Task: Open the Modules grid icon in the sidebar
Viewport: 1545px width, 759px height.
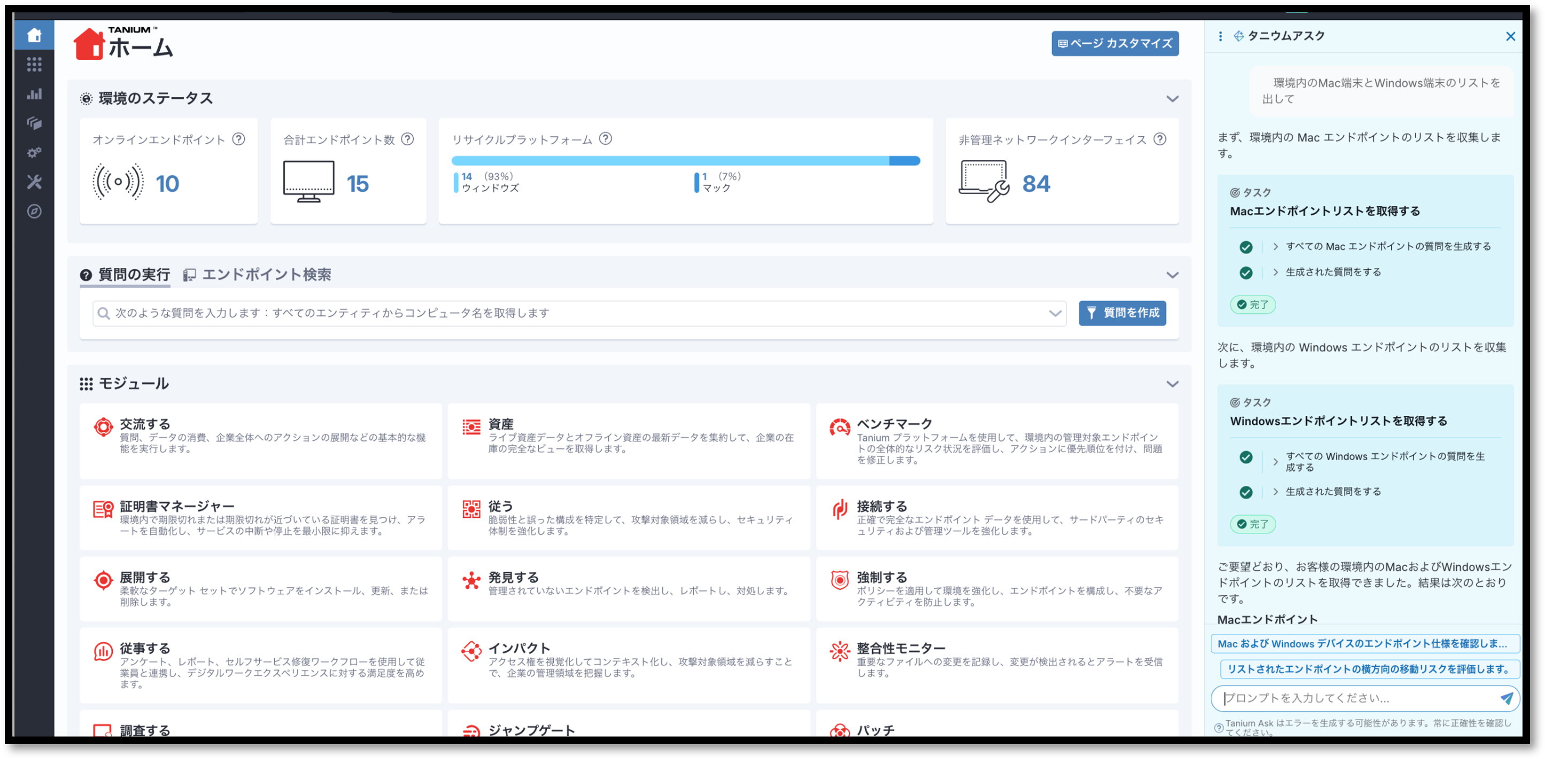Action: coord(34,65)
